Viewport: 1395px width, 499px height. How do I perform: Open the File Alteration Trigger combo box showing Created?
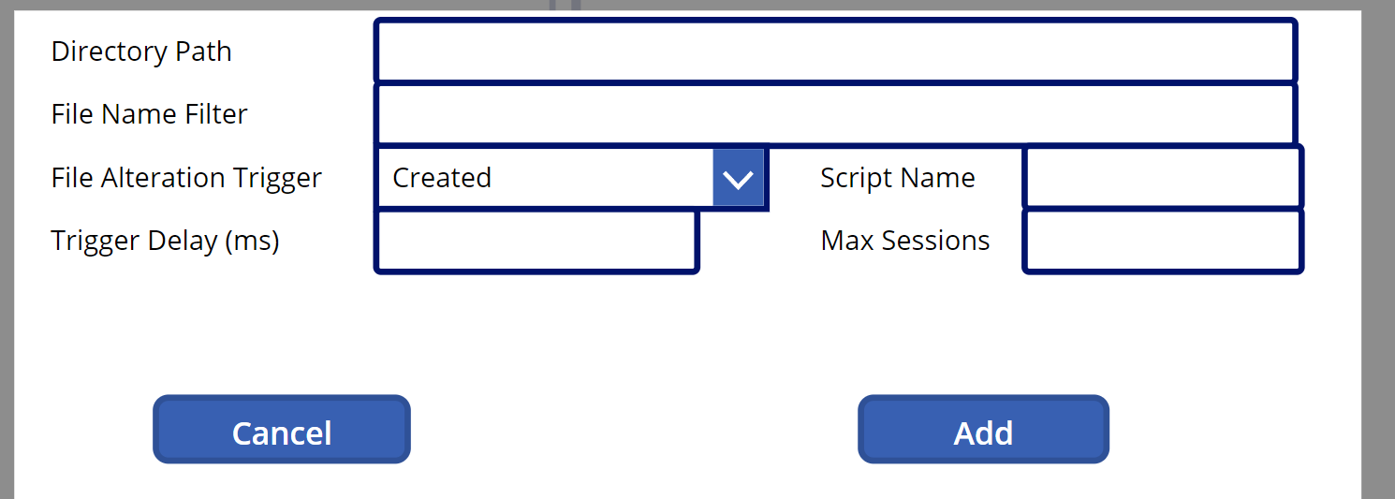(x=545, y=178)
